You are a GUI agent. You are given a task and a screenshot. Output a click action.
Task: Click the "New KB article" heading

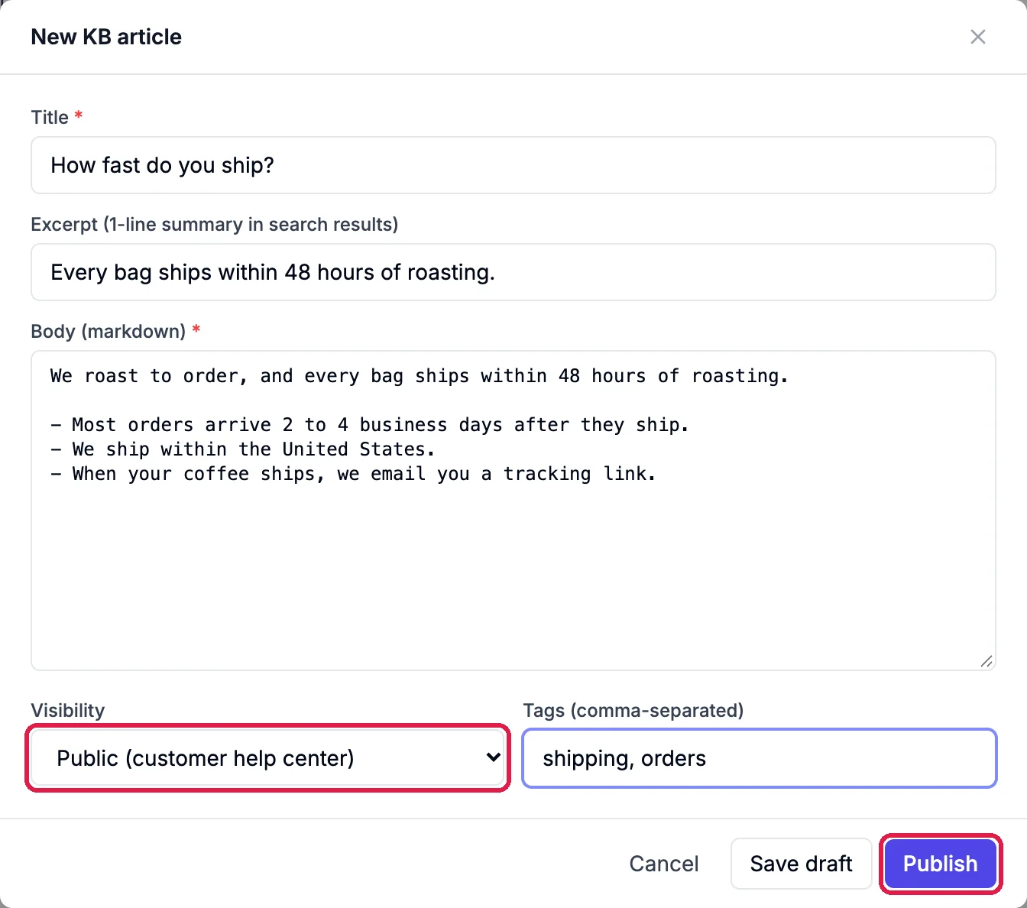(106, 37)
